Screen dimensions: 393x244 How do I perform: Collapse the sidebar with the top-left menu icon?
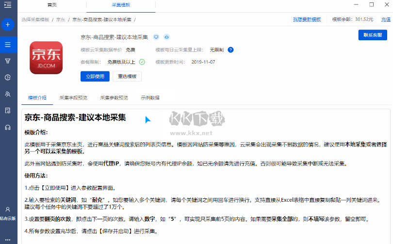7,5
